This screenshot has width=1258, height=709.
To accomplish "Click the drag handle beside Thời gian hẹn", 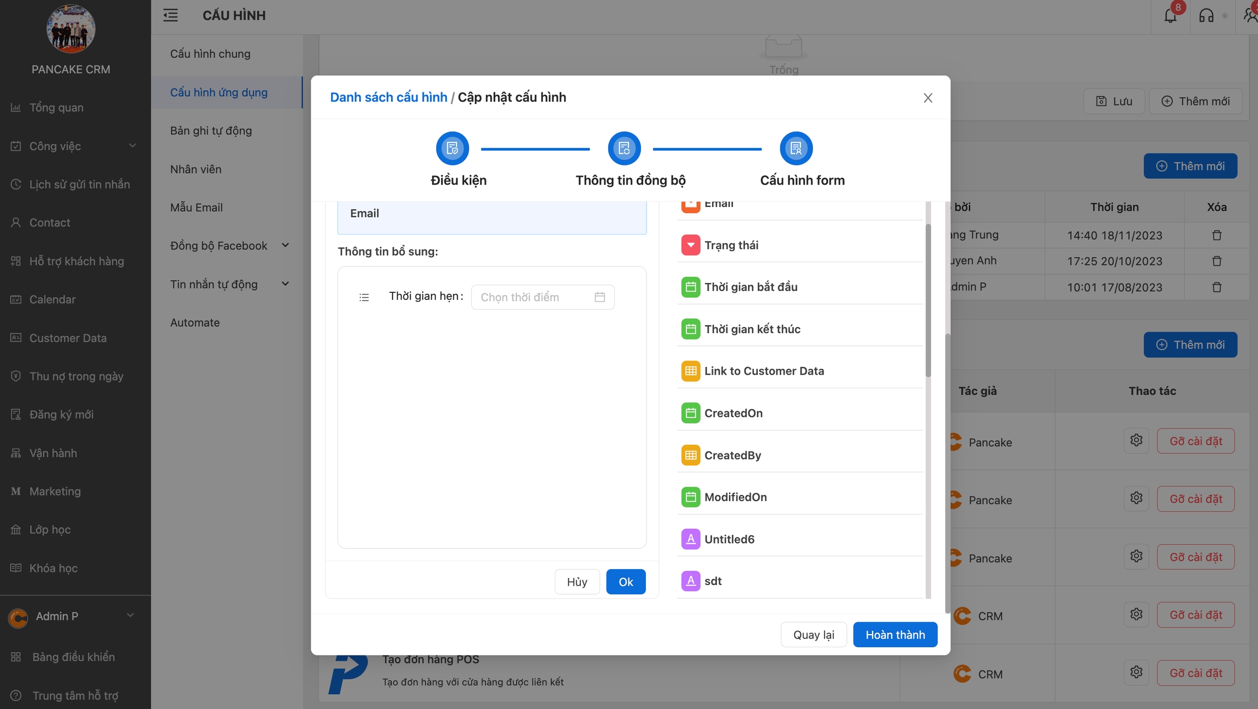I will (x=364, y=297).
